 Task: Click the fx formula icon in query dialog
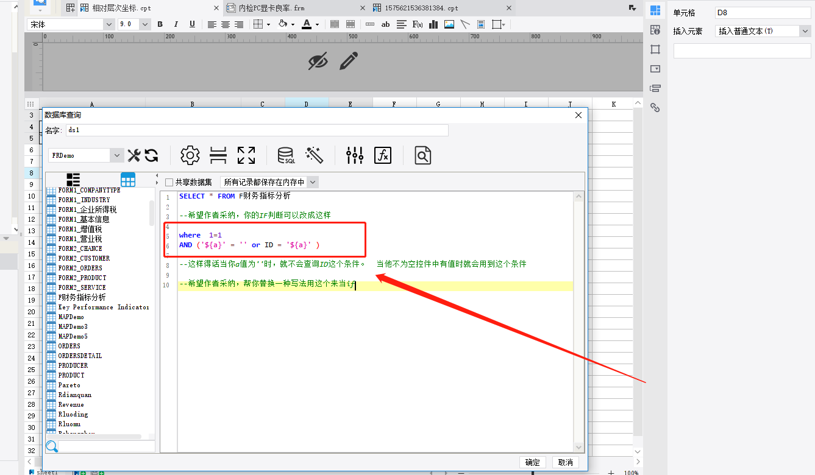pos(383,155)
